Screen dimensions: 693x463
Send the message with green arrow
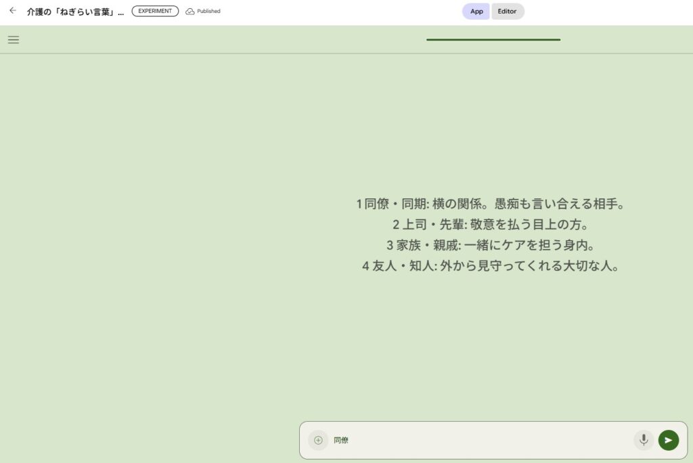pos(668,440)
